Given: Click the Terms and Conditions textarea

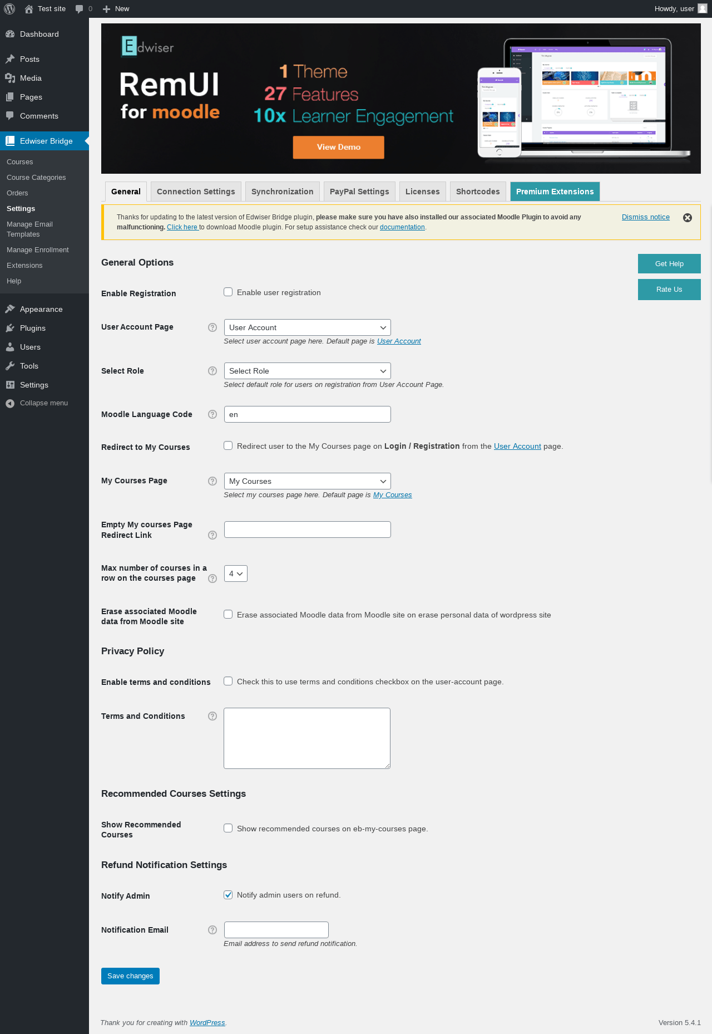Looking at the screenshot, I should tap(307, 738).
